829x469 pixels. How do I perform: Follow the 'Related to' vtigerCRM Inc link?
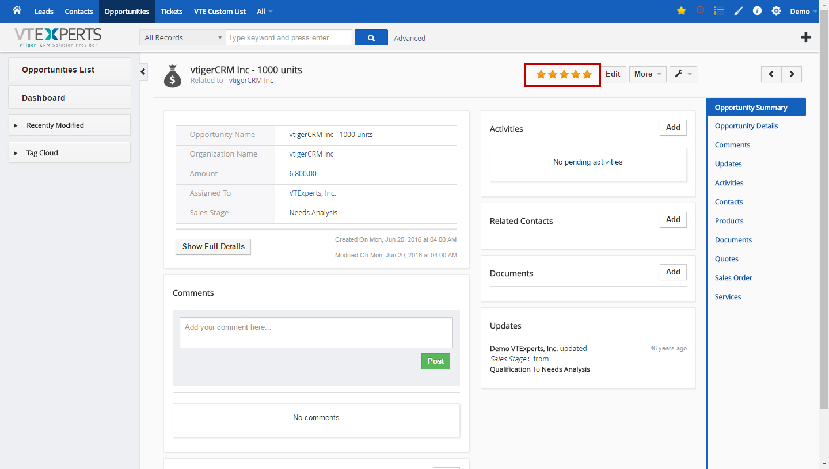pos(251,81)
